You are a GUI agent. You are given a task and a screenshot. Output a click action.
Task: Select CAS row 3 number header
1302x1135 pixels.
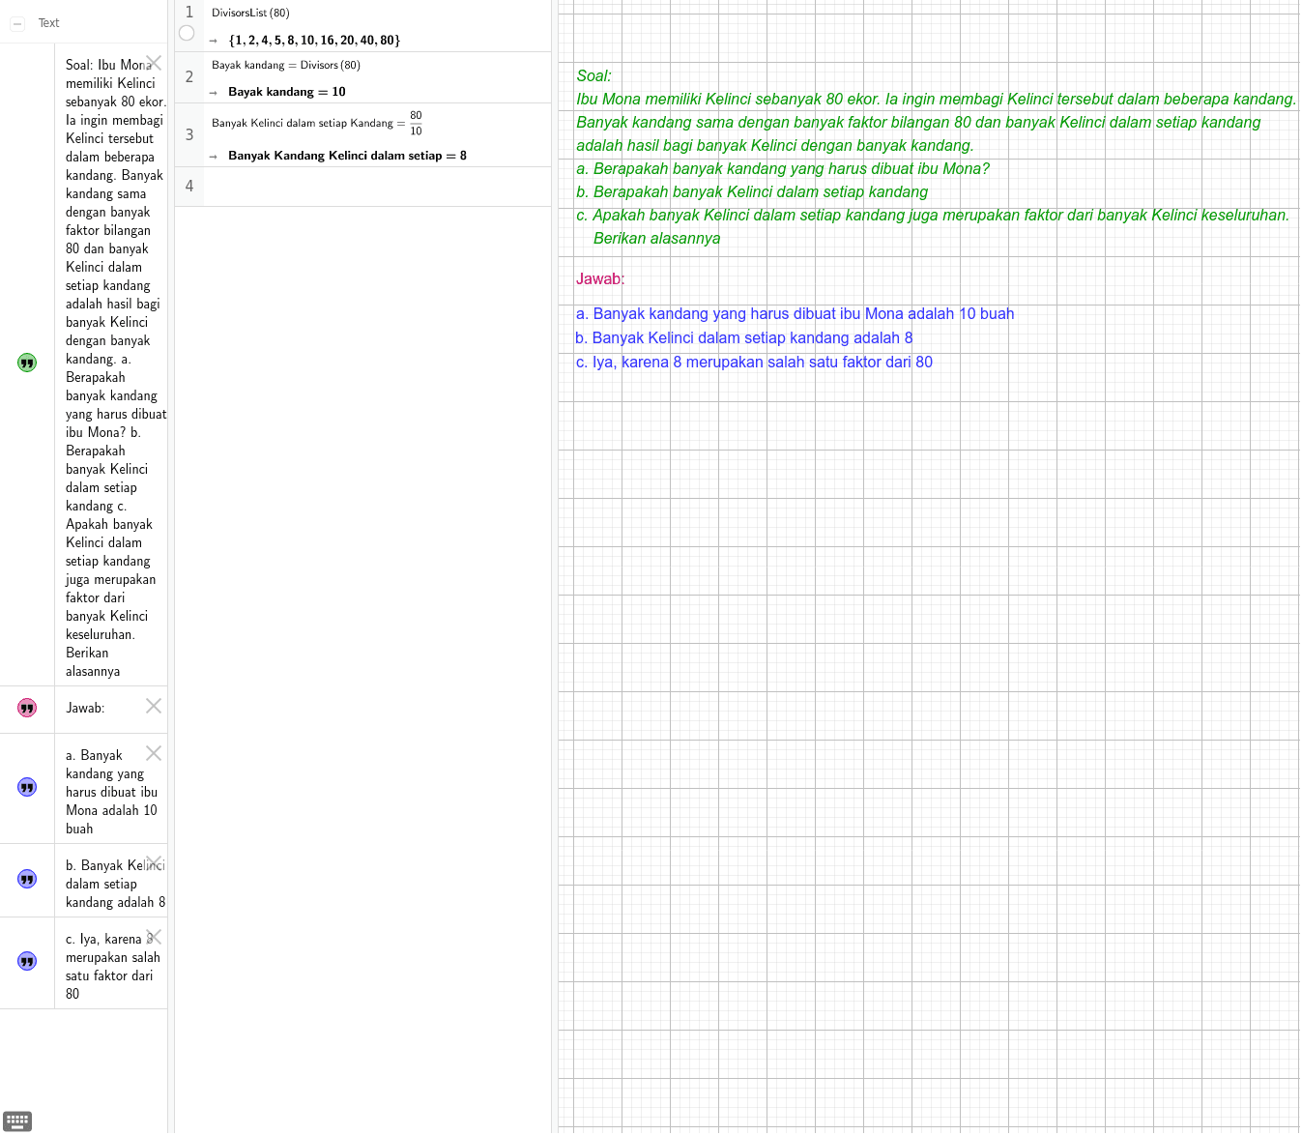click(x=189, y=135)
